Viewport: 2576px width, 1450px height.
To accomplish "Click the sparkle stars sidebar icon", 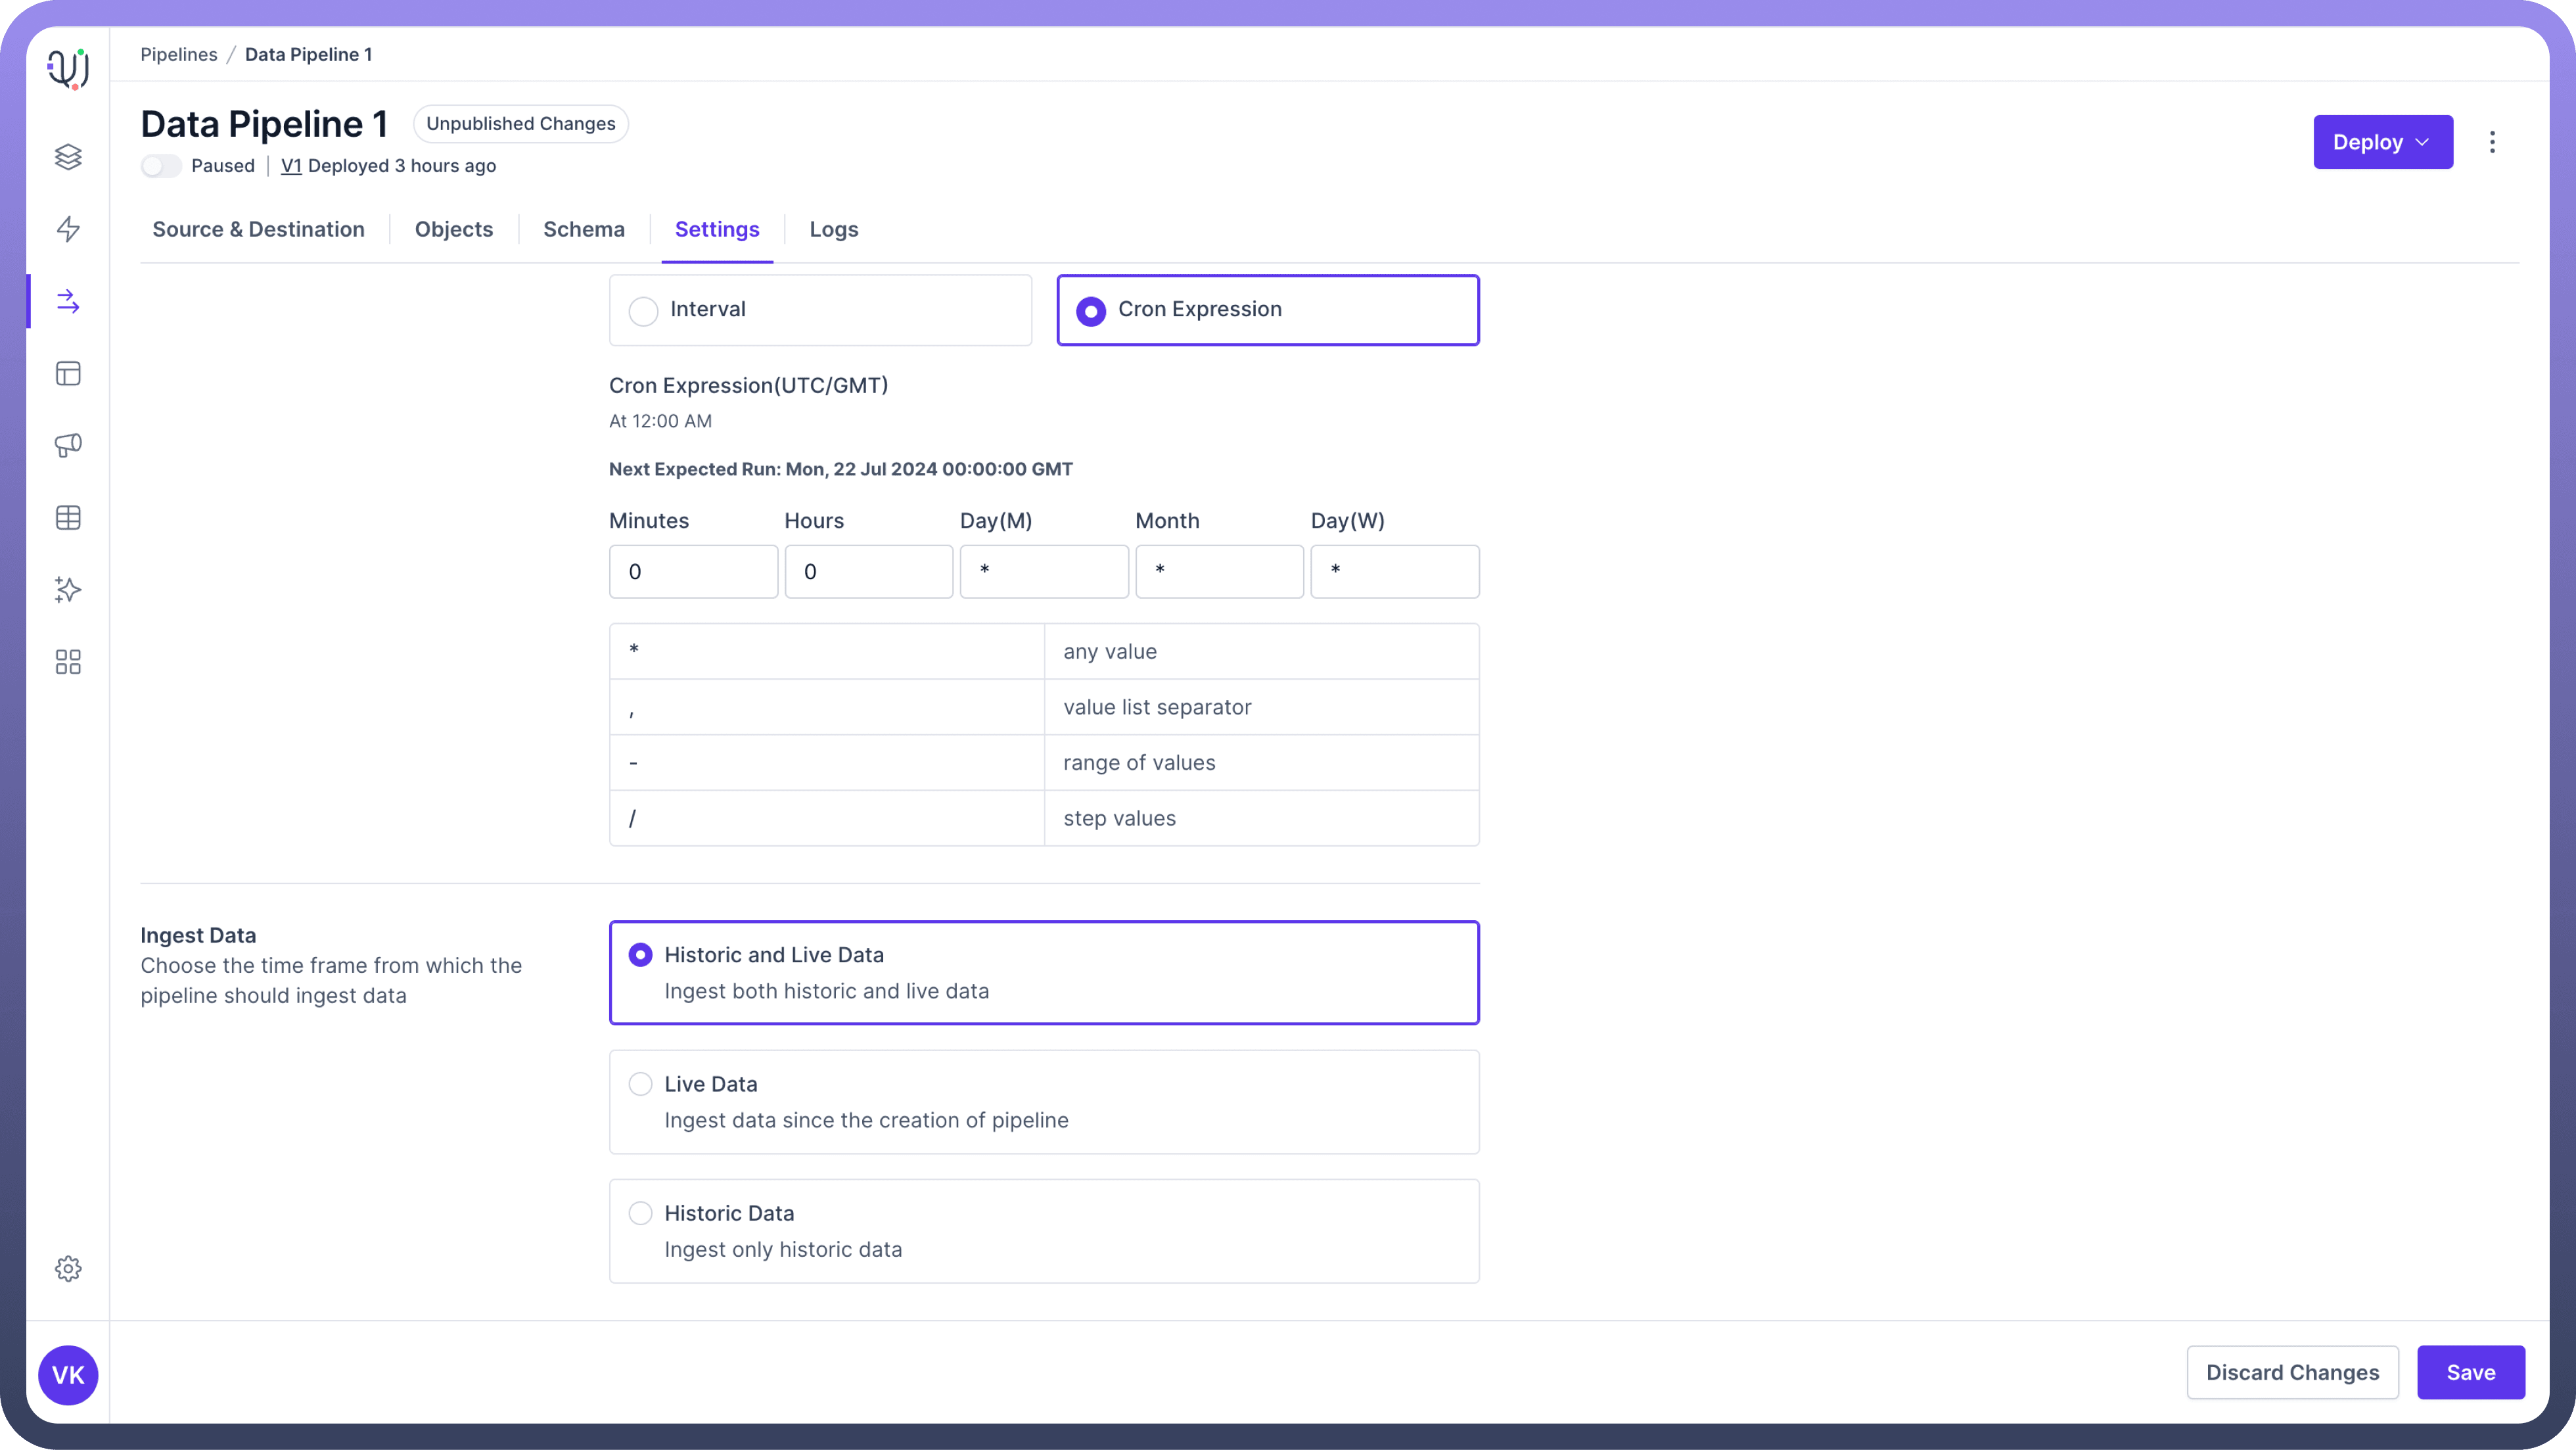I will tap(68, 590).
